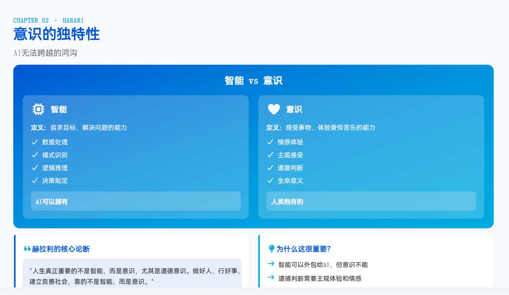Click the AI可以拥有 banner
The width and height of the screenshot is (509, 295).
tap(136, 201)
